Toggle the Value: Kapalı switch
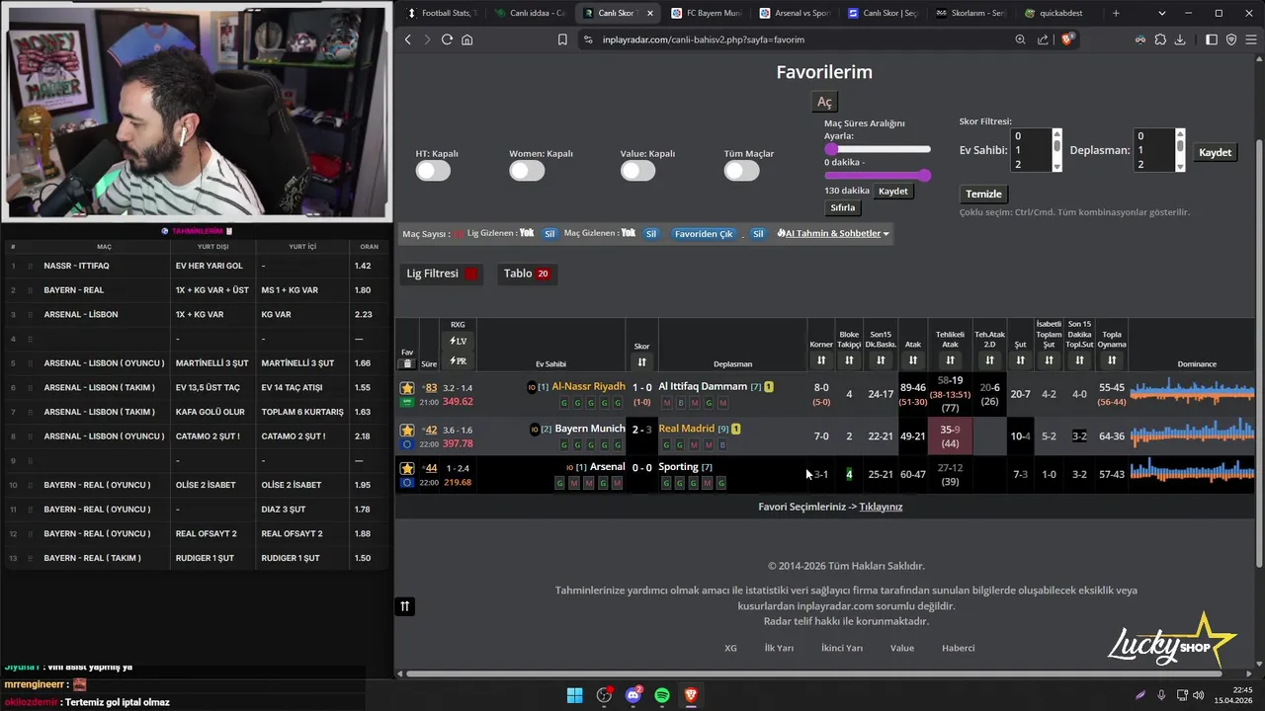The image size is (1265, 711). point(637,171)
